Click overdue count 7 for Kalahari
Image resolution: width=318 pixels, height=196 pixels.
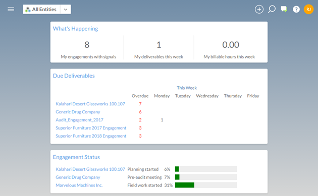(x=140, y=104)
